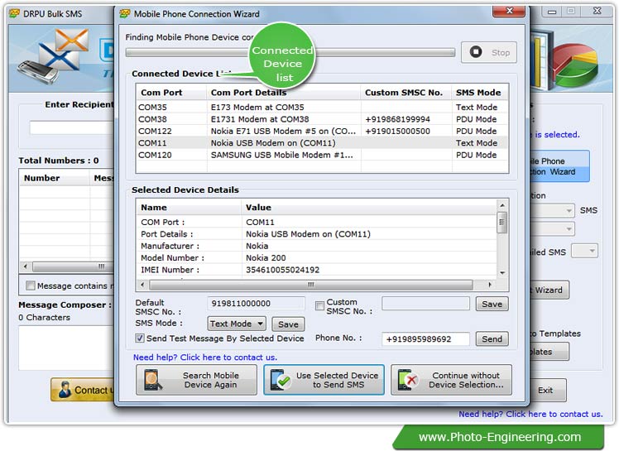Click the device search progress bar

[x=290, y=52]
